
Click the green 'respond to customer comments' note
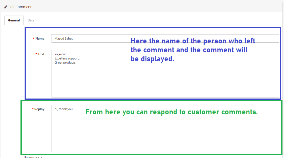tap(171, 112)
